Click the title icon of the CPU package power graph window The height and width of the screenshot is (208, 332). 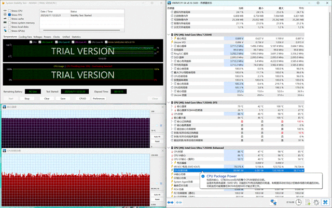4,151
